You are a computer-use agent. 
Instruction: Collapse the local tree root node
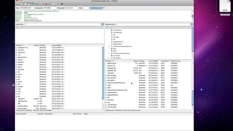(x=17, y=28)
